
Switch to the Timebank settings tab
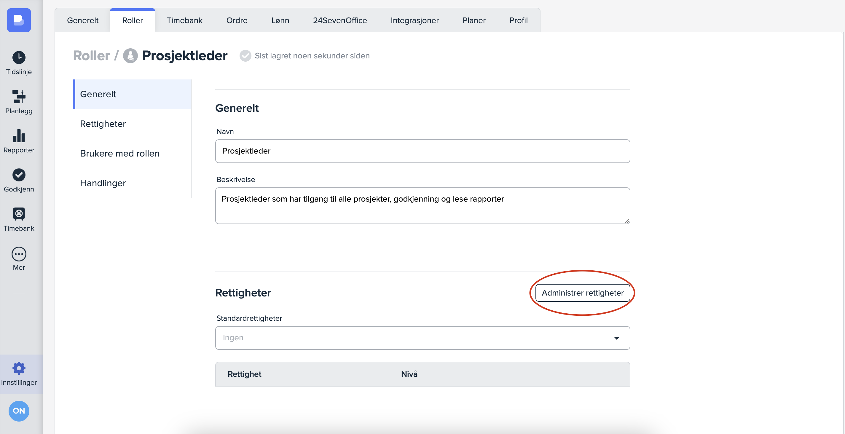point(184,20)
